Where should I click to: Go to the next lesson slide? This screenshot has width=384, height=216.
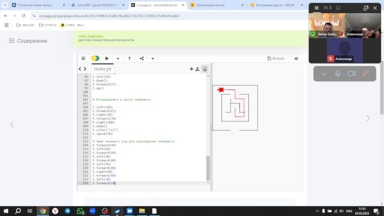click(x=368, y=118)
